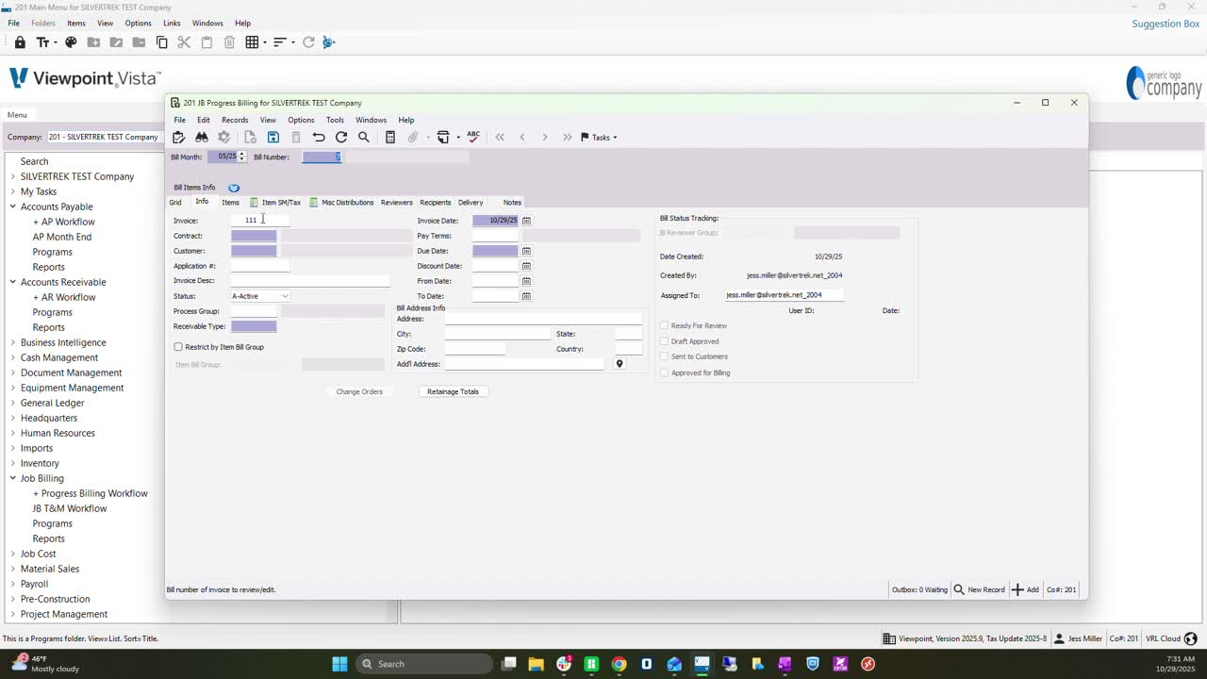
Task: Click the Add button in status bar
Action: (1025, 589)
